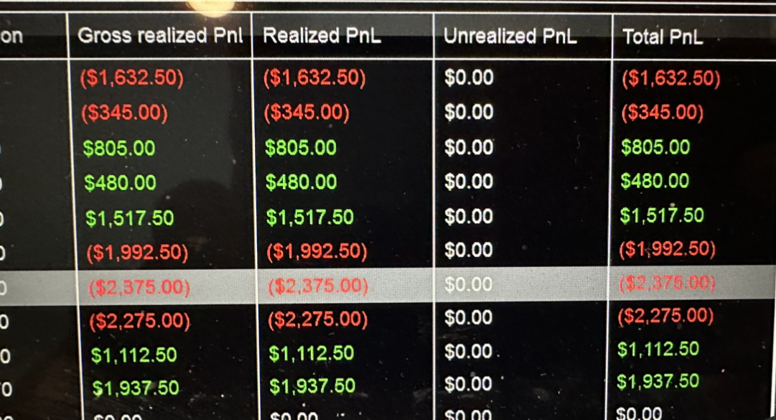
Task: Click Gross realized PnL value ($1,992.50)
Action: click(x=137, y=253)
